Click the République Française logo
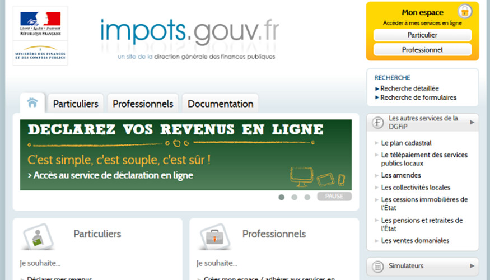This screenshot has height=280, width=490. click(40, 23)
